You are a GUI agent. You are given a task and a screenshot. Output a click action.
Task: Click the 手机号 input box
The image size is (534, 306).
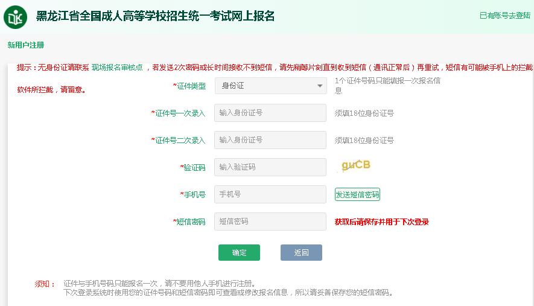[270, 194]
